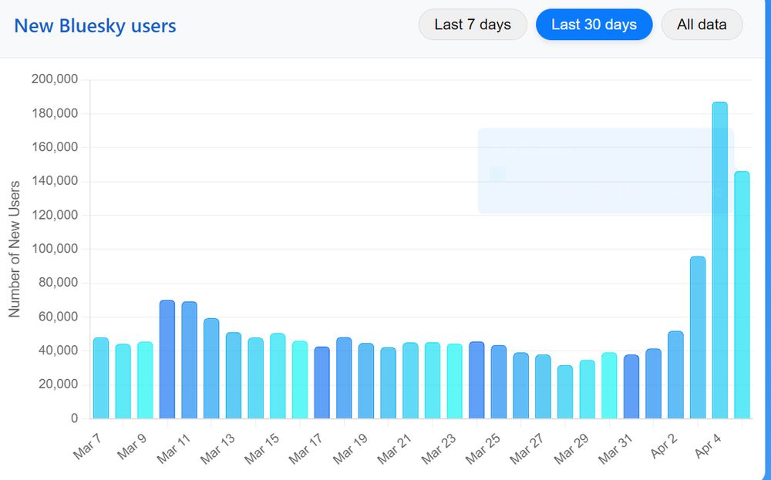Click the Mar 27 x-axis label
Screen dimensions: 771x480
527,448
